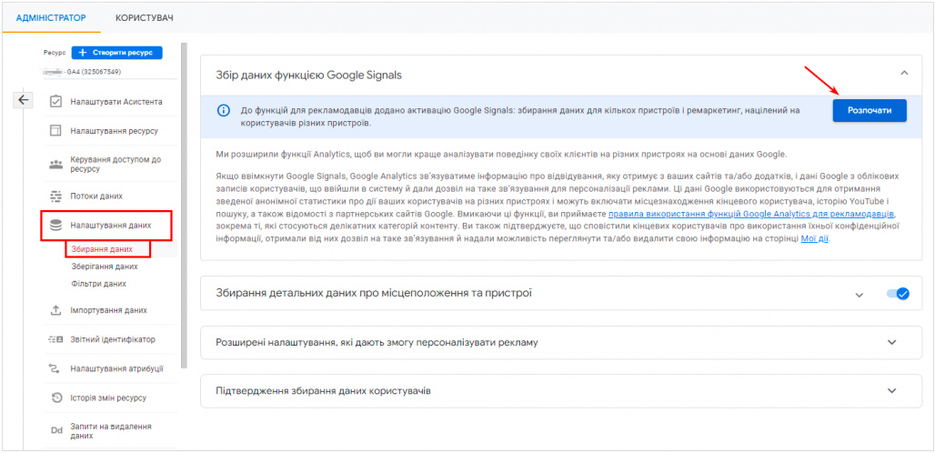Select Зберігання даних submenu item

104,267
